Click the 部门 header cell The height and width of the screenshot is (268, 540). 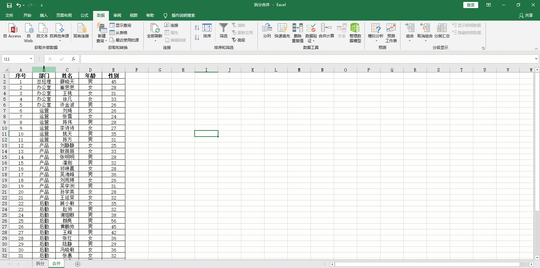click(44, 76)
